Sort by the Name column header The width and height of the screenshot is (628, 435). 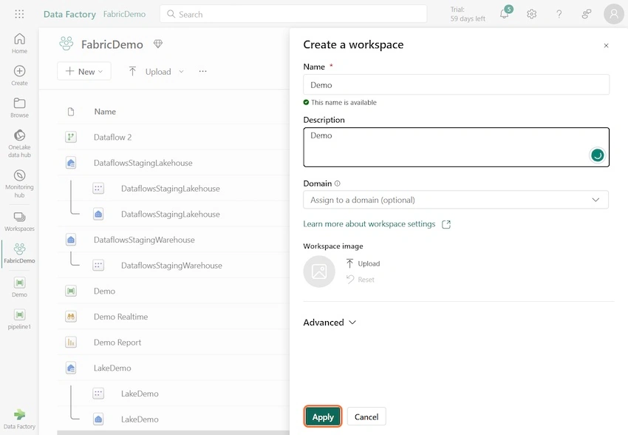point(105,112)
